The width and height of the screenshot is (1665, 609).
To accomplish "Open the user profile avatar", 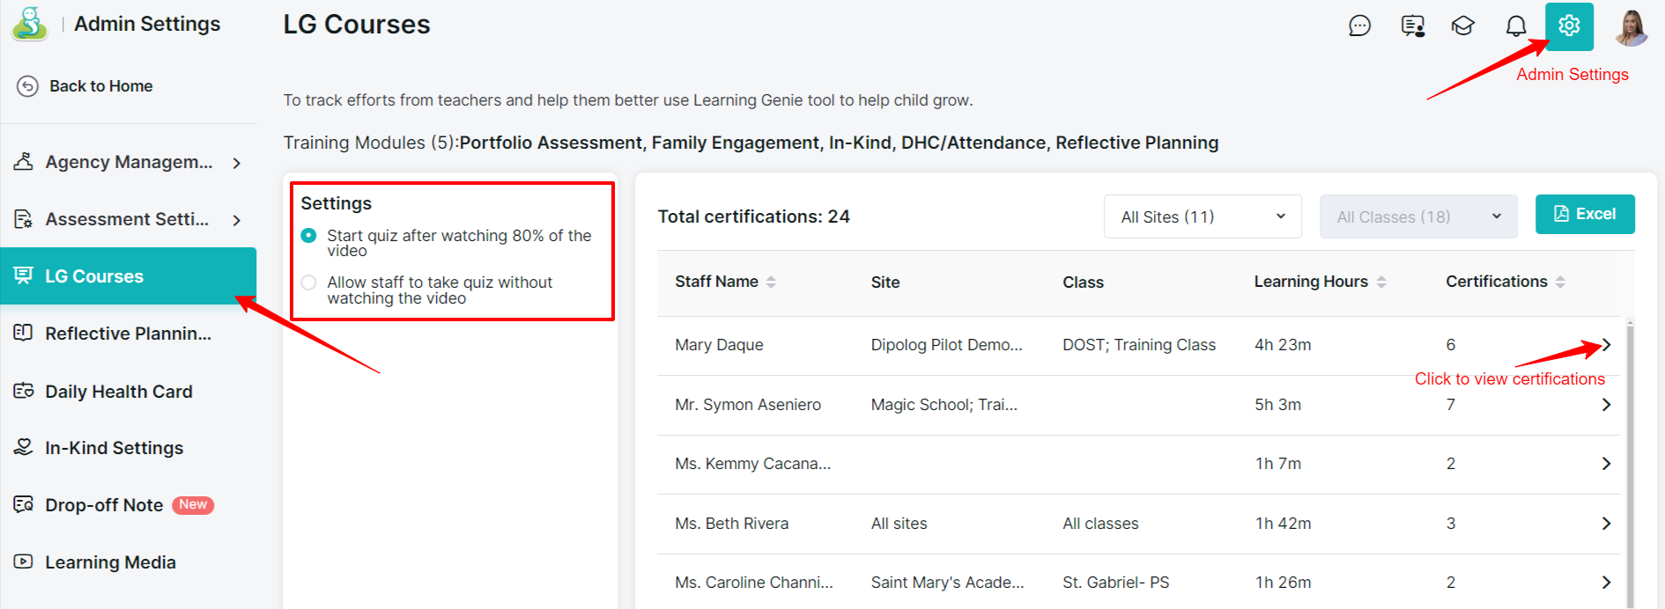I will (1632, 27).
